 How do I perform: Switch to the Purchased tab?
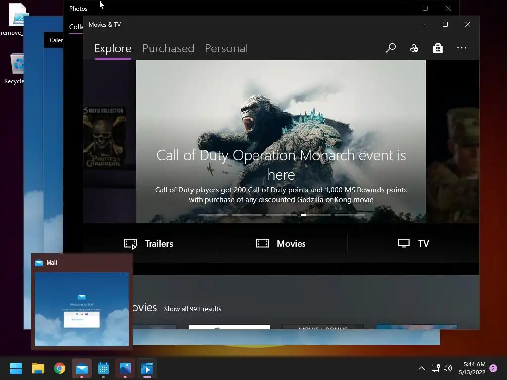(x=168, y=48)
